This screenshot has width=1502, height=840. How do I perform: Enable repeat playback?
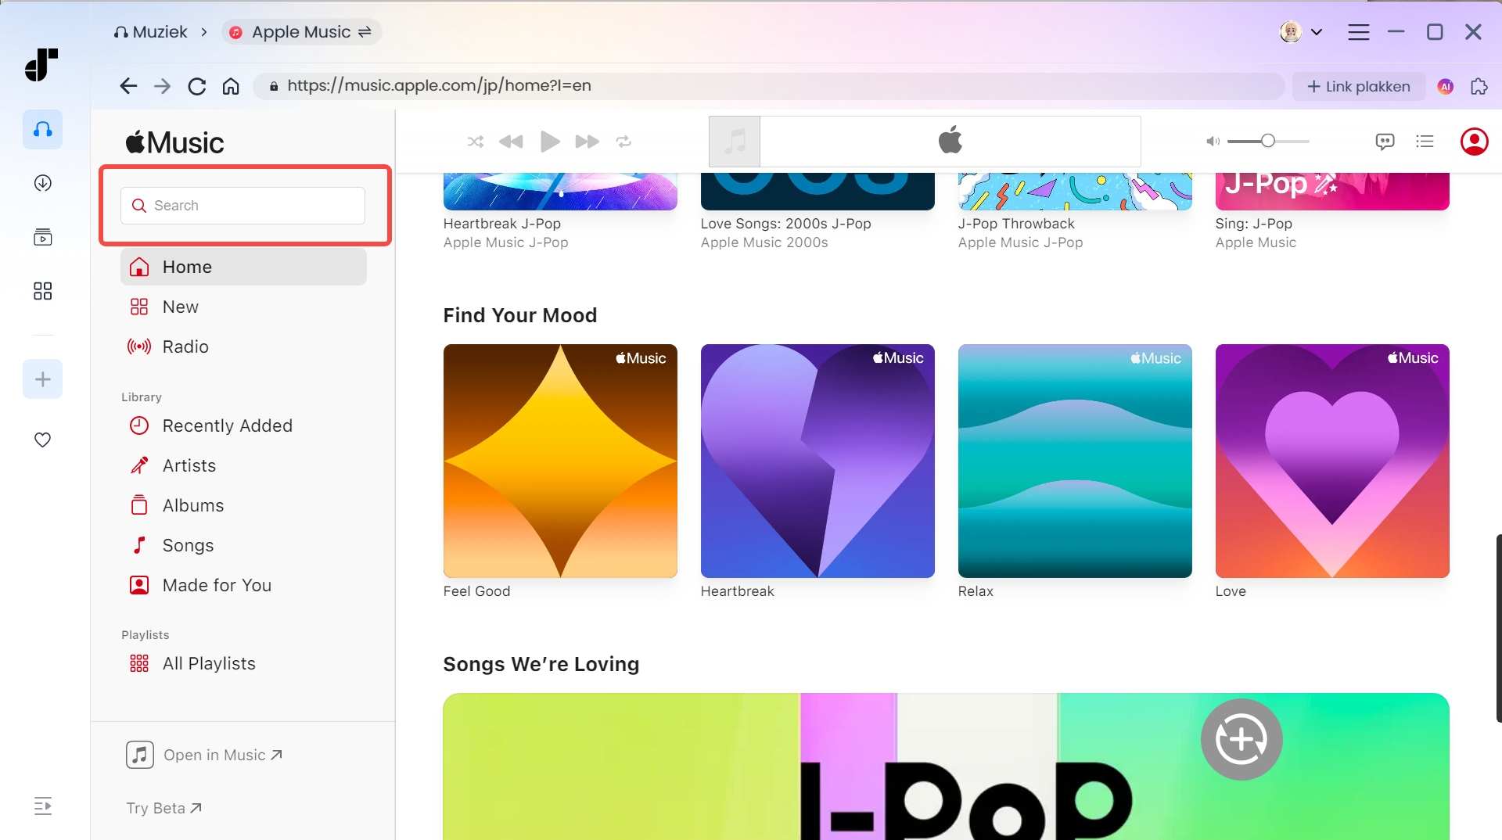click(x=623, y=142)
